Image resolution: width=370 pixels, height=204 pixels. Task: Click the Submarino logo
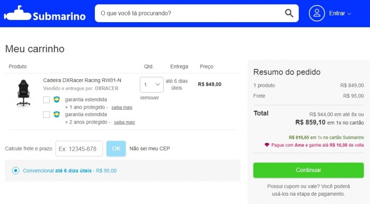click(x=45, y=13)
